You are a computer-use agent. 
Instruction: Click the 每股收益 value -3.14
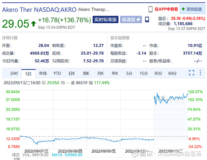click(141, 53)
